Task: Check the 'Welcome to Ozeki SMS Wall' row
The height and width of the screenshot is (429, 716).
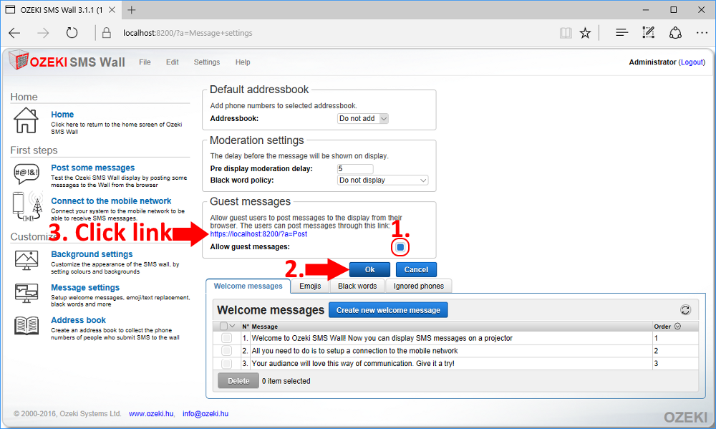Action: 226,338
